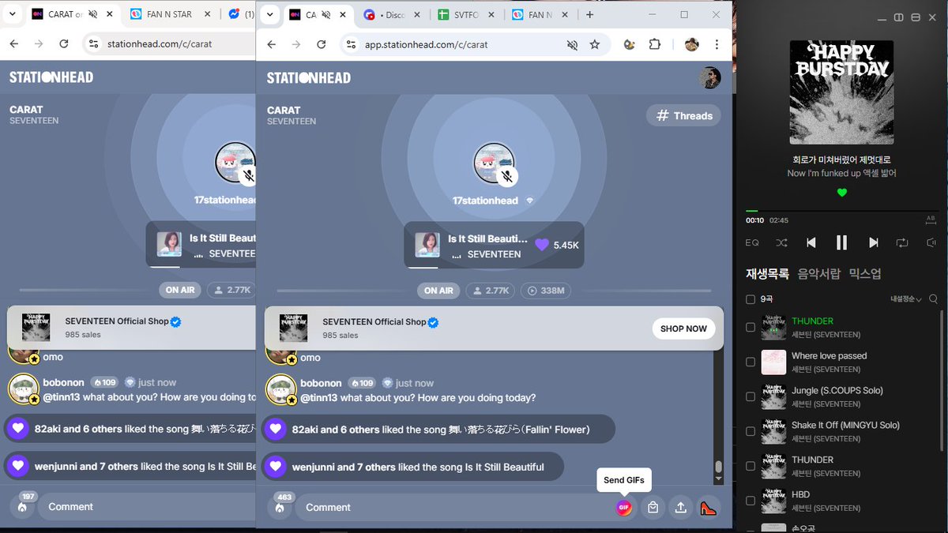Open the 믹스업 tab
948x533 pixels.
pyautogui.click(x=865, y=274)
